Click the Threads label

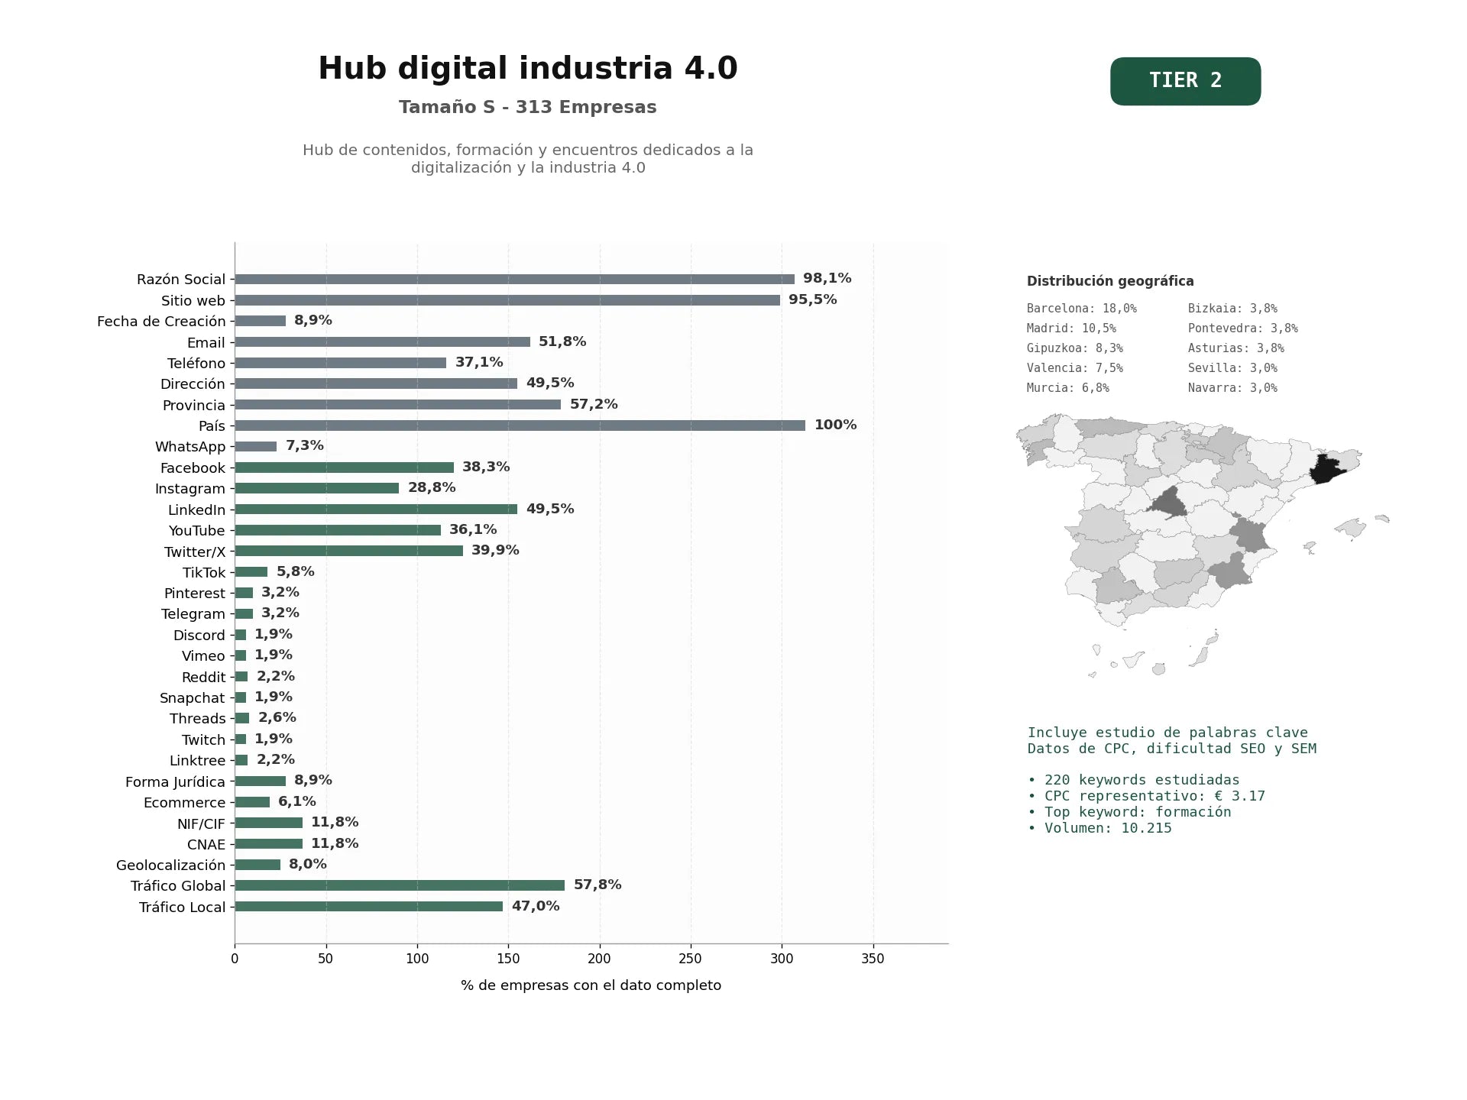click(198, 719)
